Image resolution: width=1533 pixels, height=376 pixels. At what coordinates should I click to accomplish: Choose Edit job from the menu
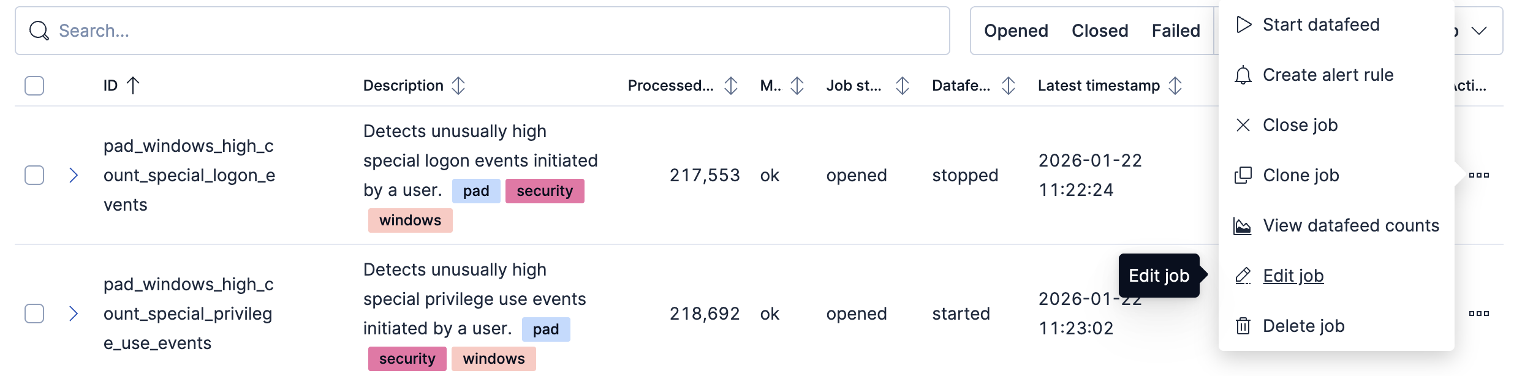(1293, 276)
